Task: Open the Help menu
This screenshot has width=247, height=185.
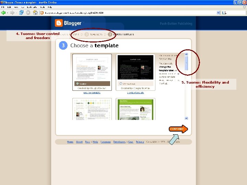Action: (50, 7)
